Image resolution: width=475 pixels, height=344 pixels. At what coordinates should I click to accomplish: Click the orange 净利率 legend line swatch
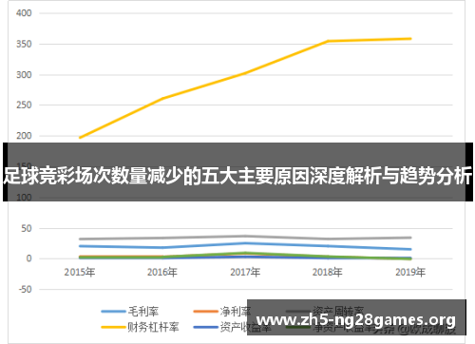click(205, 312)
